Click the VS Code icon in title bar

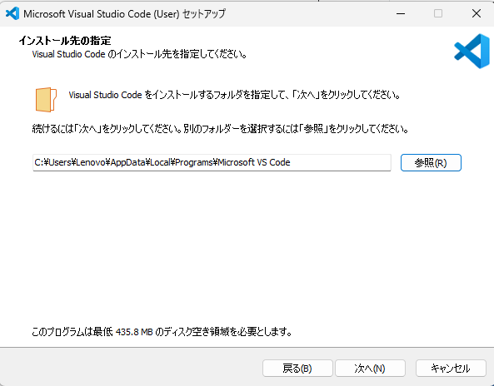click(x=12, y=13)
